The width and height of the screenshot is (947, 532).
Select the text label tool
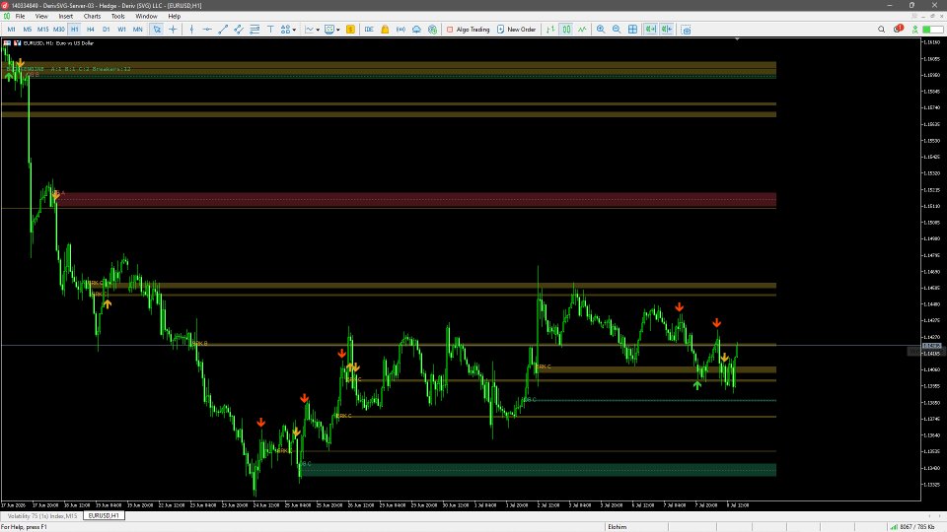[270, 29]
